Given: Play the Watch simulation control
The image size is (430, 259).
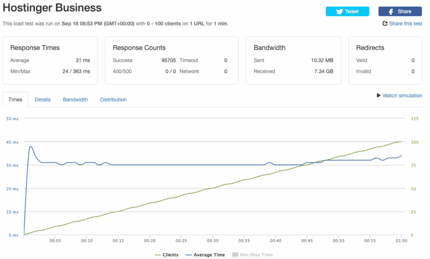Looking at the screenshot, I should pos(399,96).
